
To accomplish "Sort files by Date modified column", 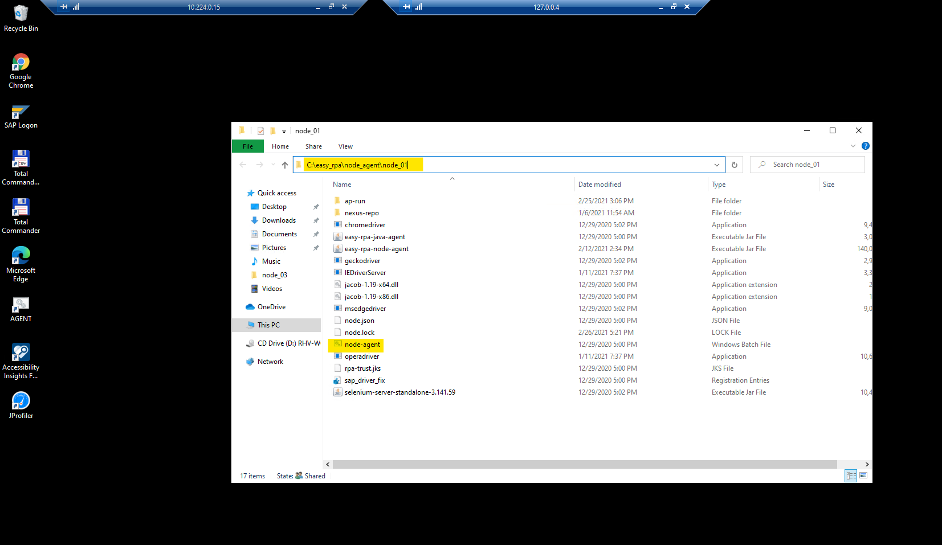I will 600,185.
